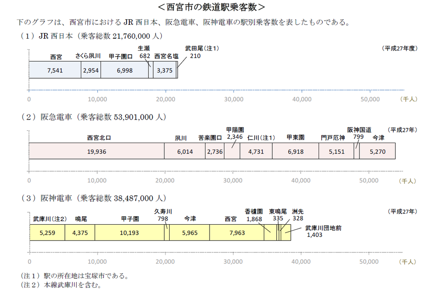
Task: Select the value 19,936
Action: 97,151
